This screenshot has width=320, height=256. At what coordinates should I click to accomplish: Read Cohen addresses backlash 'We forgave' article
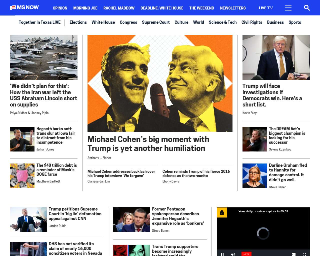click(121, 173)
